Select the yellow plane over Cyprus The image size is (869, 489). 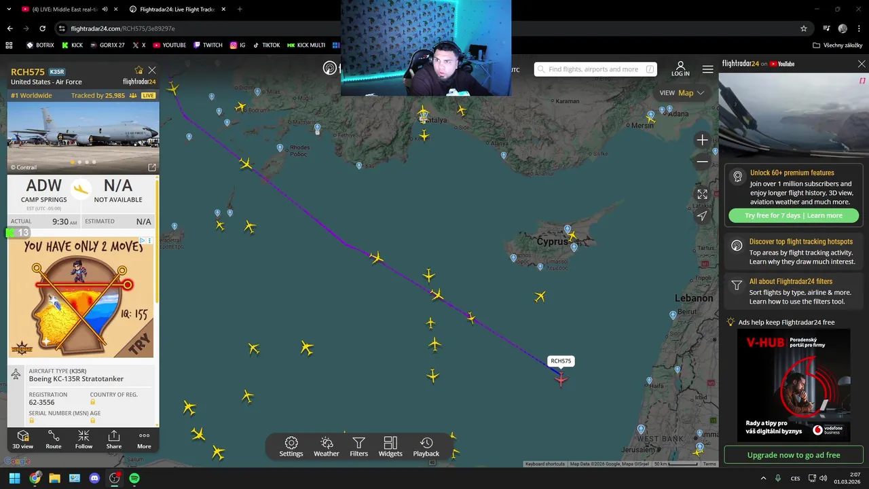coord(572,236)
